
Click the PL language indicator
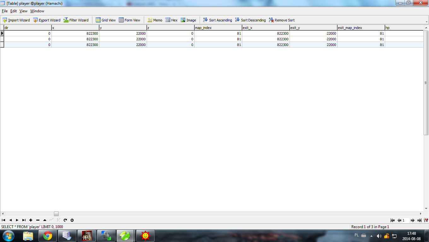pos(356,235)
